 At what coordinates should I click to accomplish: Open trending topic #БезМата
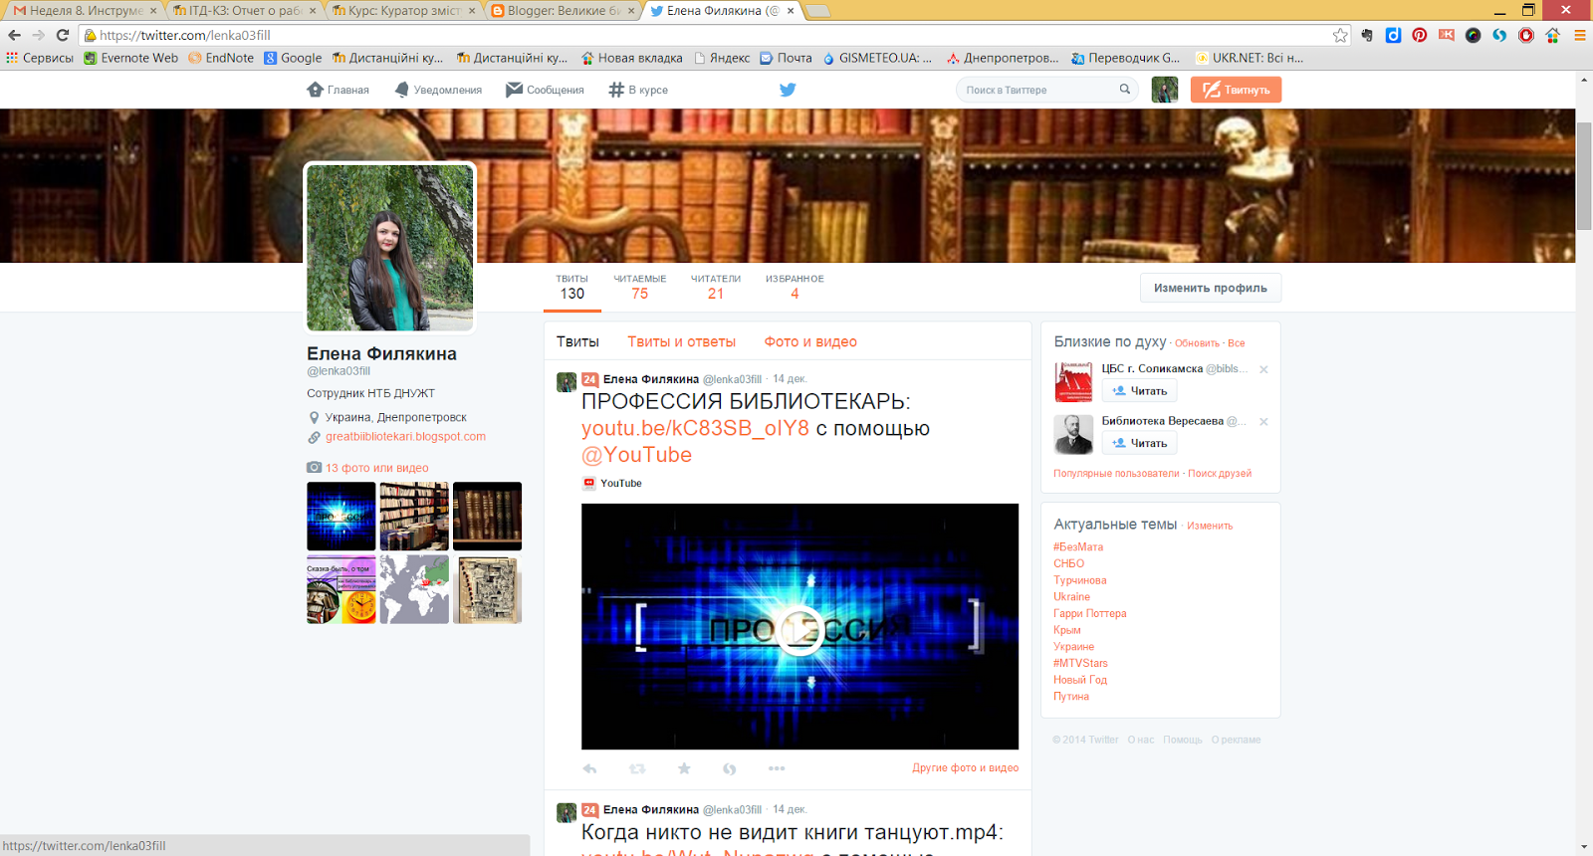point(1078,546)
